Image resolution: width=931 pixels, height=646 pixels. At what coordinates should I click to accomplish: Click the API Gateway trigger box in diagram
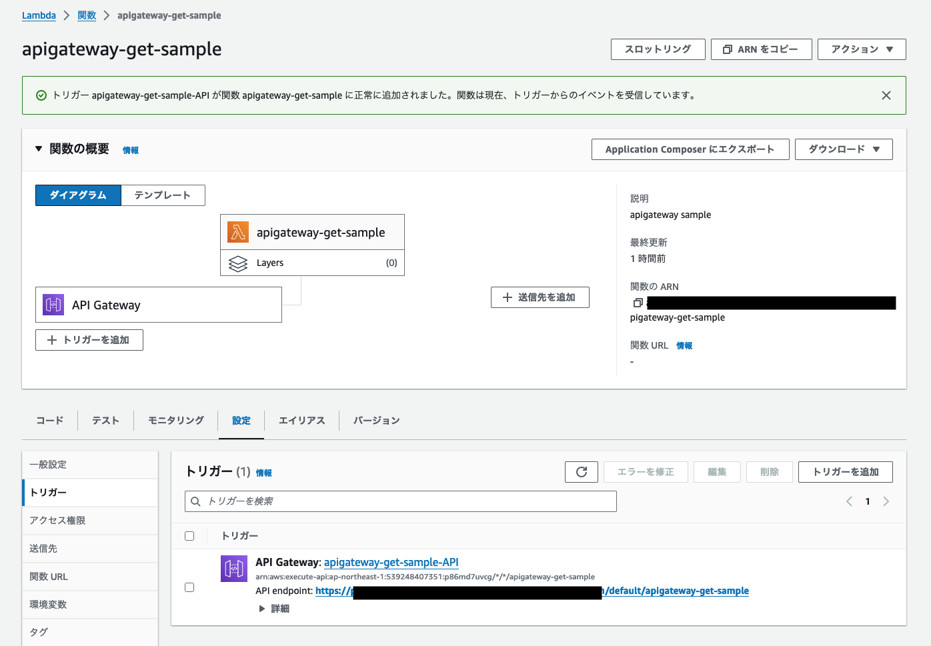tap(159, 305)
